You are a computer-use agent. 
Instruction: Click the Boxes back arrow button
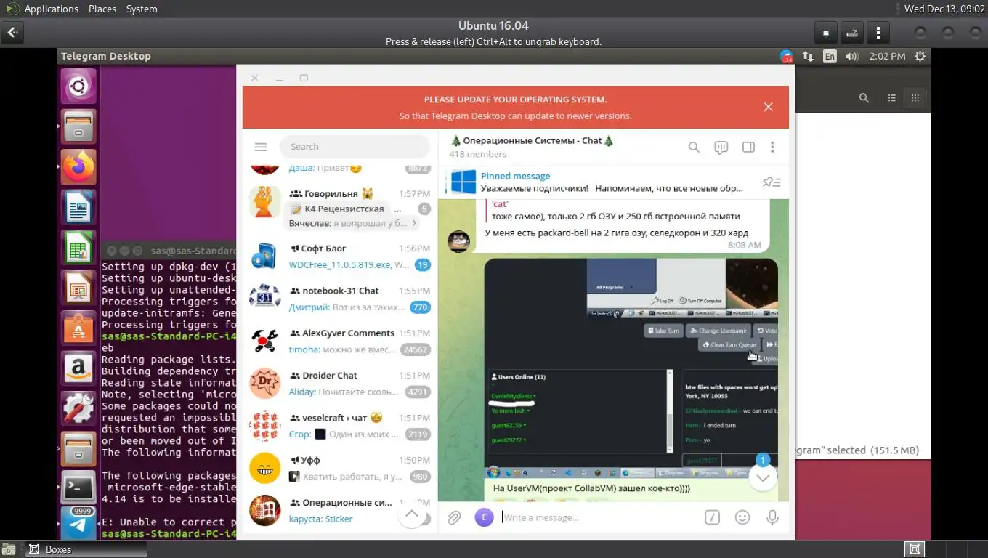point(13,33)
